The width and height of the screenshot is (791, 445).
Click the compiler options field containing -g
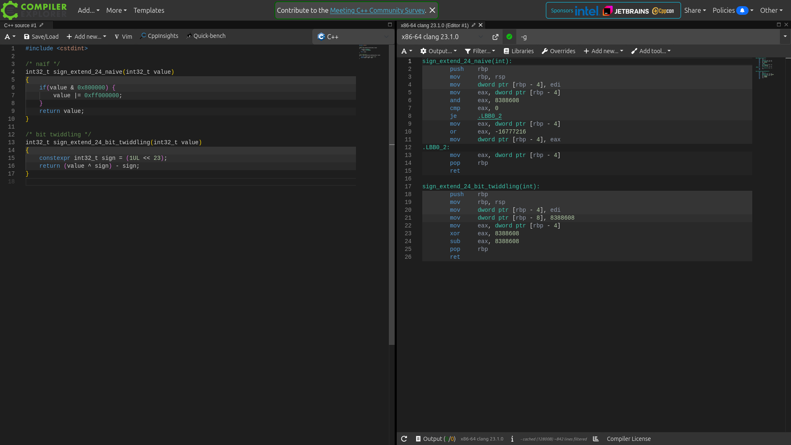[x=648, y=37]
